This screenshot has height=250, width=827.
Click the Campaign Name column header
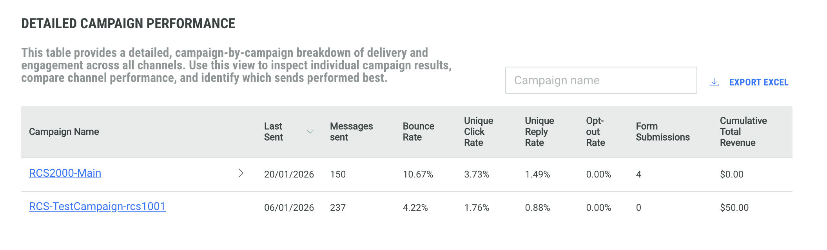coord(64,132)
